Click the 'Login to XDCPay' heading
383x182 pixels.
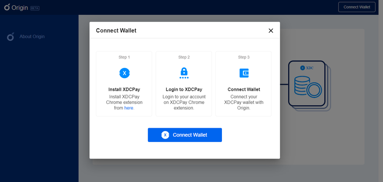pos(184,89)
